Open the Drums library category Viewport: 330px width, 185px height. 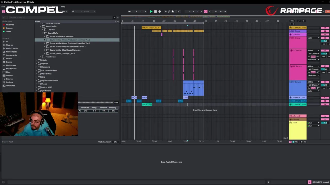point(9,62)
